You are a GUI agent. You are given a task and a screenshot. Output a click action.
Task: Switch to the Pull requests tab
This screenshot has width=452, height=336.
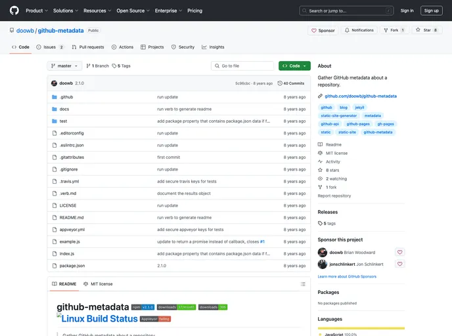[x=88, y=47]
